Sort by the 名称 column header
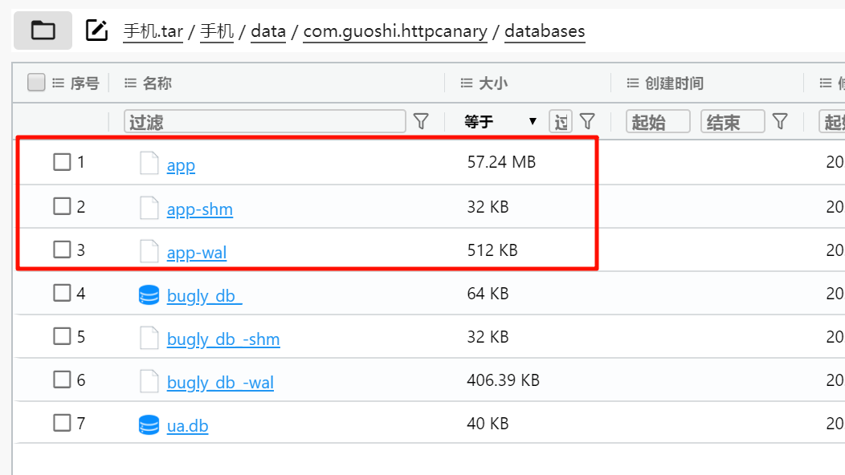845x475 pixels. click(157, 83)
